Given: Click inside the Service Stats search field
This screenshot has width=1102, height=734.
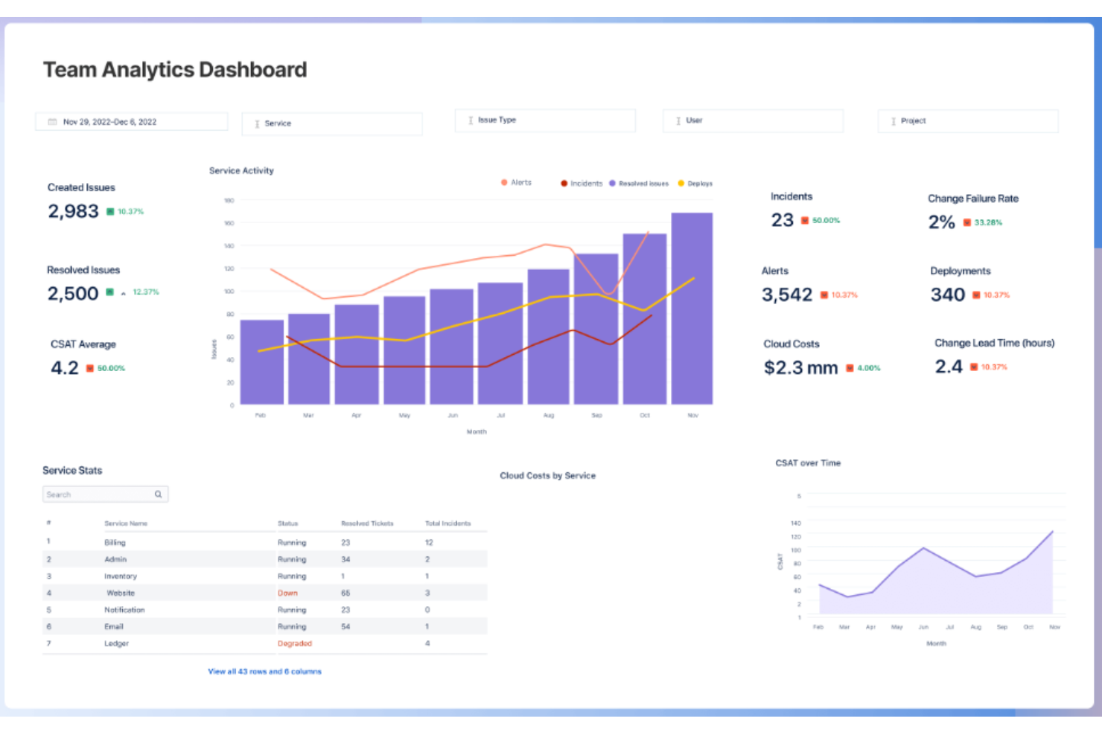Looking at the screenshot, I should coord(97,494).
